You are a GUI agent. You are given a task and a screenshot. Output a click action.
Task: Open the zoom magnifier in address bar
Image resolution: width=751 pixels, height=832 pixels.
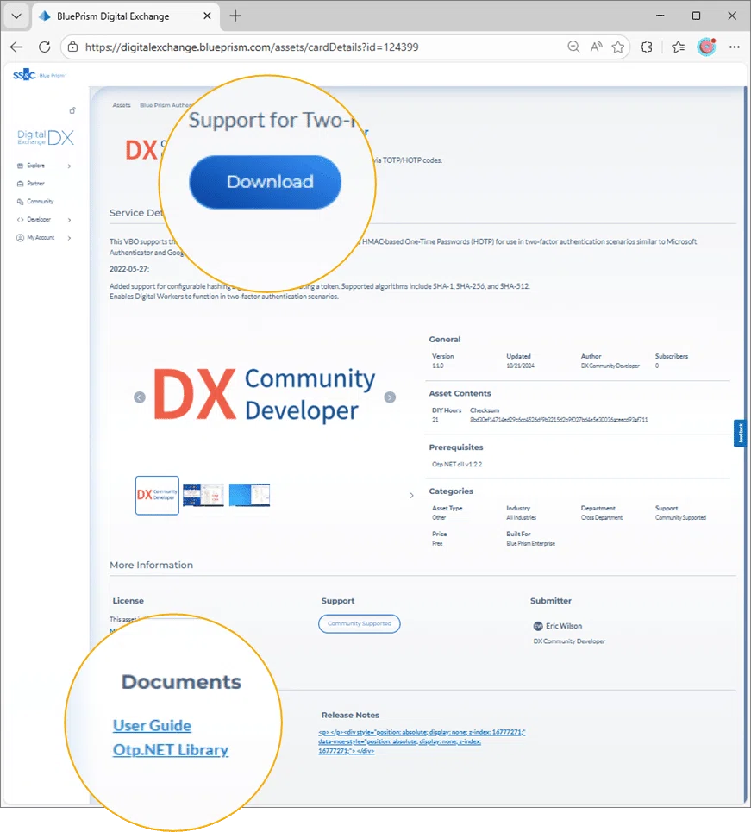click(573, 47)
